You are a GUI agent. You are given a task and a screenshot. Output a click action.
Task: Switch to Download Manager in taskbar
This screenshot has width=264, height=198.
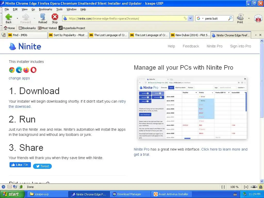pyautogui.click(x=130, y=194)
